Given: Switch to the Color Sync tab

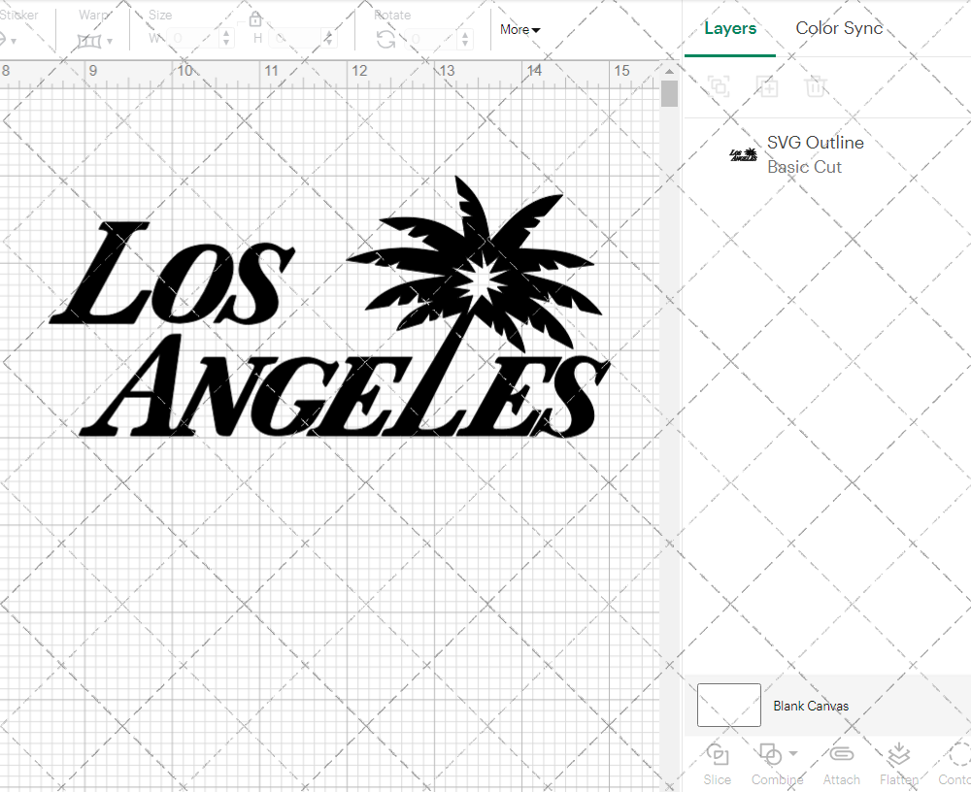Looking at the screenshot, I should click(x=839, y=28).
